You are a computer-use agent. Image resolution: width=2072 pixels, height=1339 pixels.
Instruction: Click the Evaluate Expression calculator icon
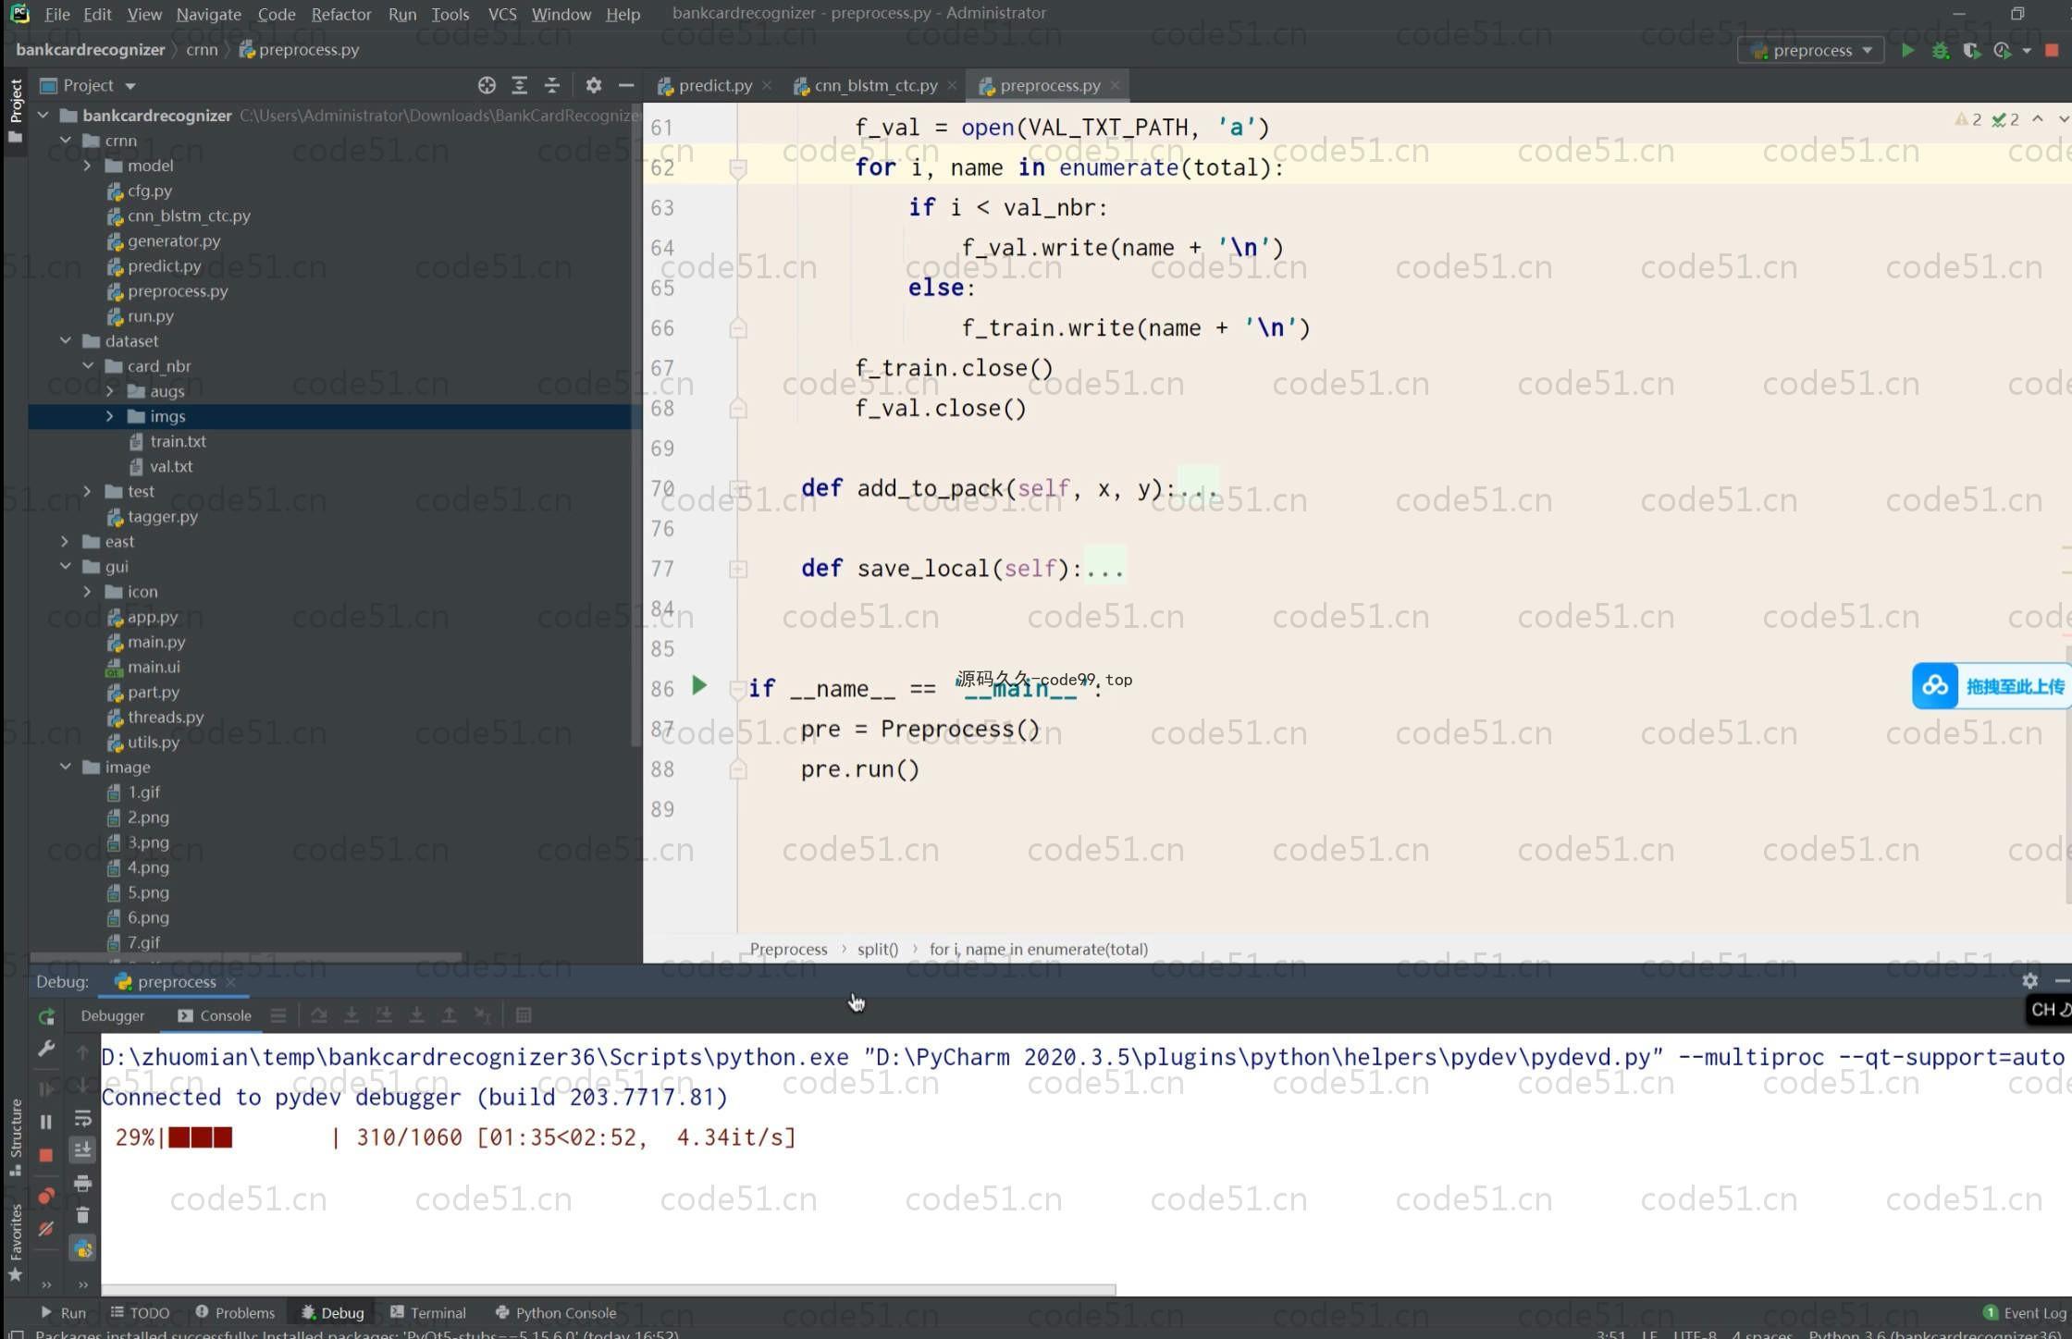(524, 1015)
